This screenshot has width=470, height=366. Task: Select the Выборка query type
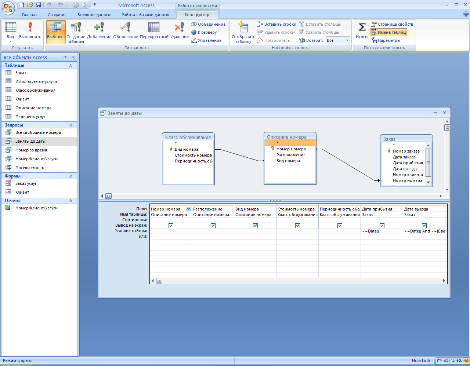pyautogui.click(x=56, y=32)
